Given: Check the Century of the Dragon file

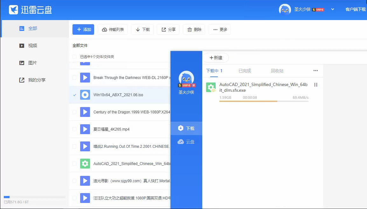Looking at the screenshot, I should coord(74,112).
